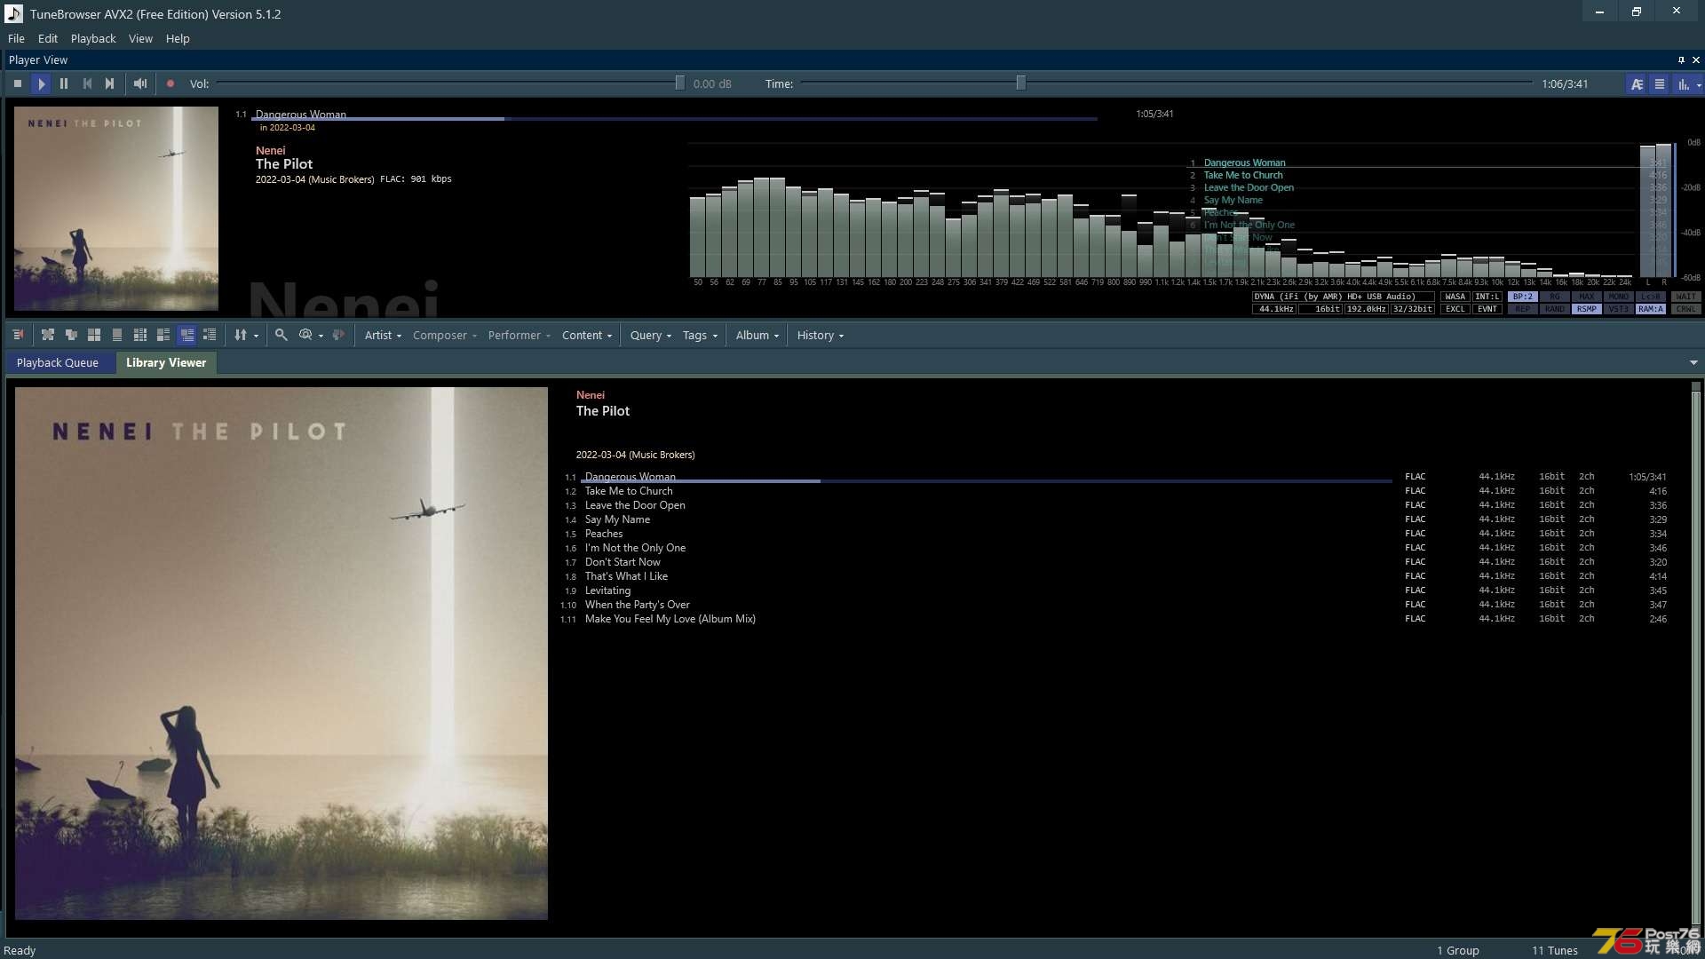Click the small album art in Player View
This screenshot has height=959, width=1705.
click(x=116, y=209)
